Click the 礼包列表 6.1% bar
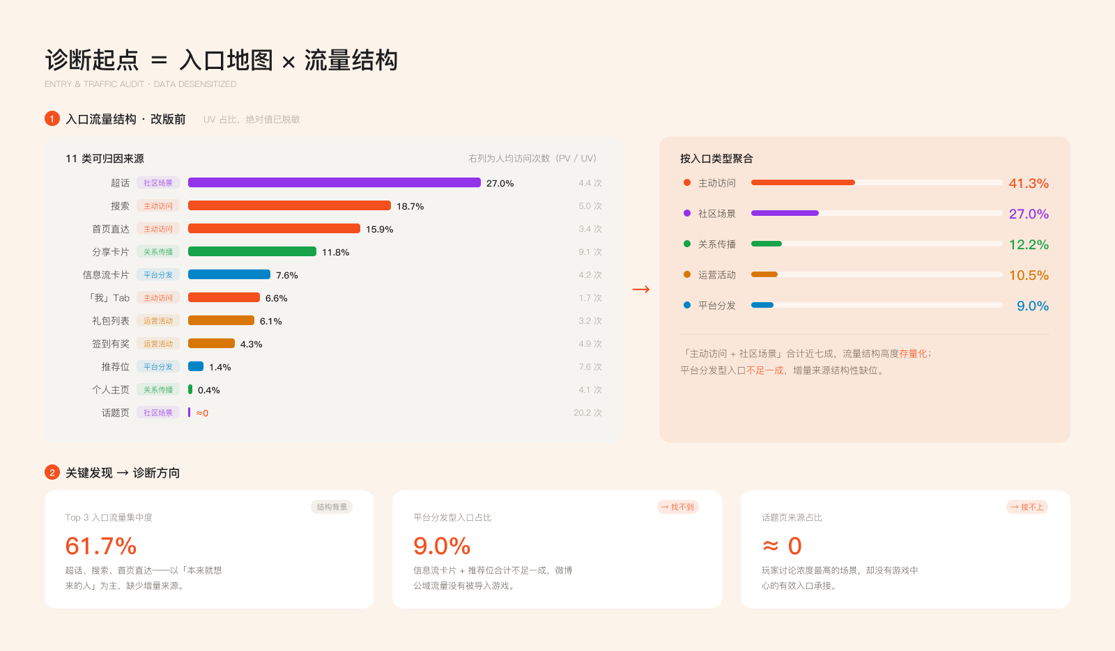The height and width of the screenshot is (651, 1115). 221,320
